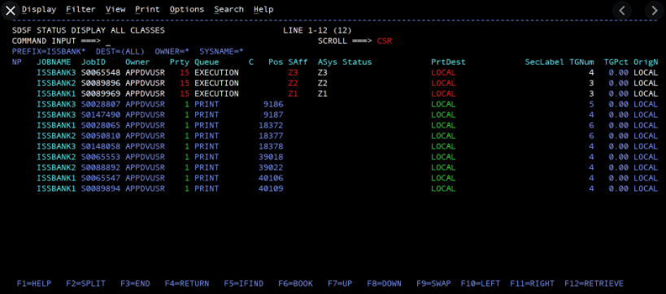Click the F4=RETURN function key label
This screenshot has width=666, height=294.
[187, 283]
